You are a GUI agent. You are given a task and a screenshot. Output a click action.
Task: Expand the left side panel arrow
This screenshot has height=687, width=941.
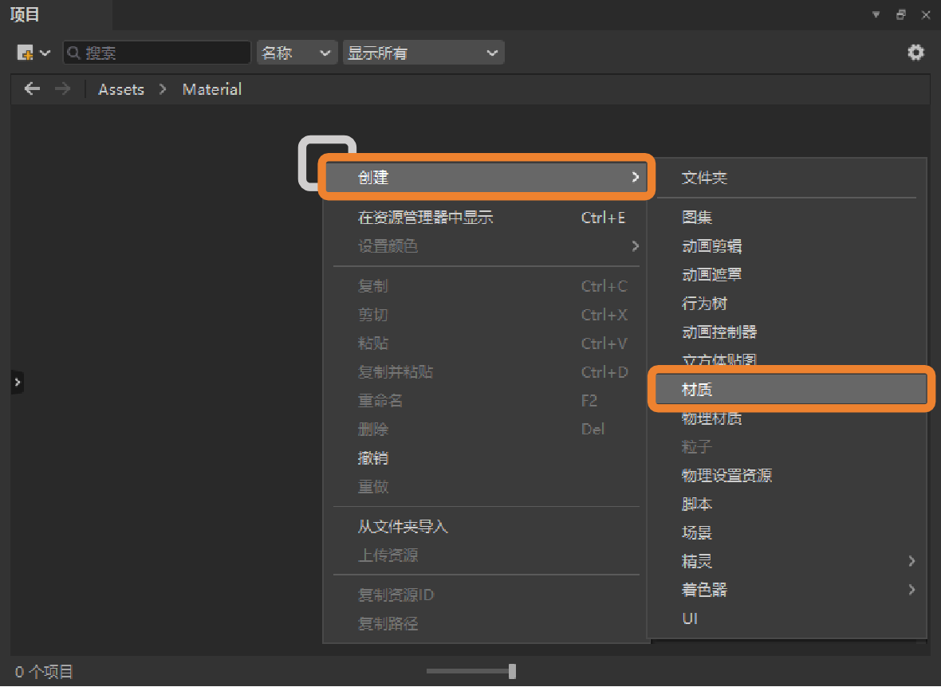coord(18,383)
